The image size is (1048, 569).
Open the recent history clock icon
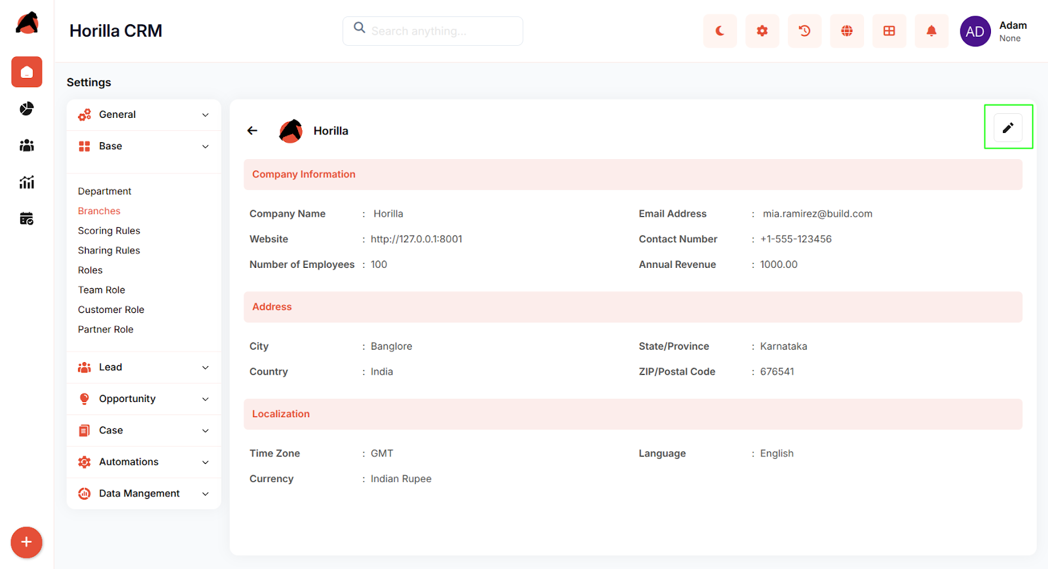tap(804, 31)
